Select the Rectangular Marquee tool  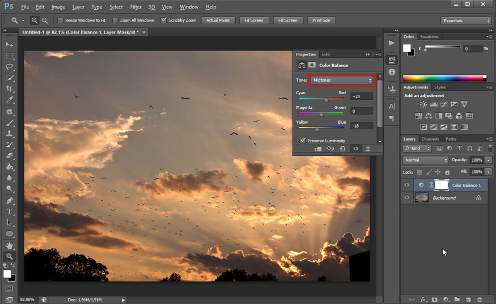10,56
